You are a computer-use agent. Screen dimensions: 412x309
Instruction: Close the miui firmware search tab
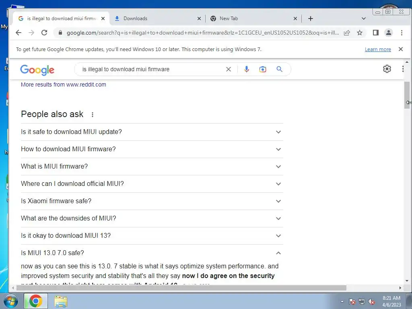tap(103, 19)
